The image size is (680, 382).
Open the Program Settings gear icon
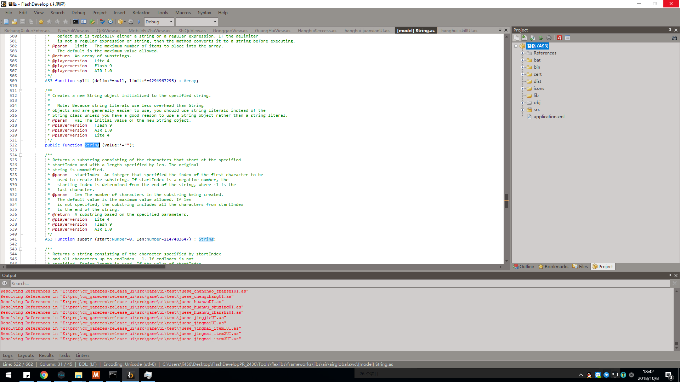[x=131, y=22]
